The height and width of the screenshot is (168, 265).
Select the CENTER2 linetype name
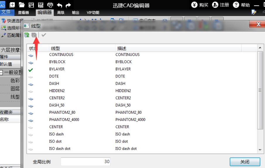57,98
